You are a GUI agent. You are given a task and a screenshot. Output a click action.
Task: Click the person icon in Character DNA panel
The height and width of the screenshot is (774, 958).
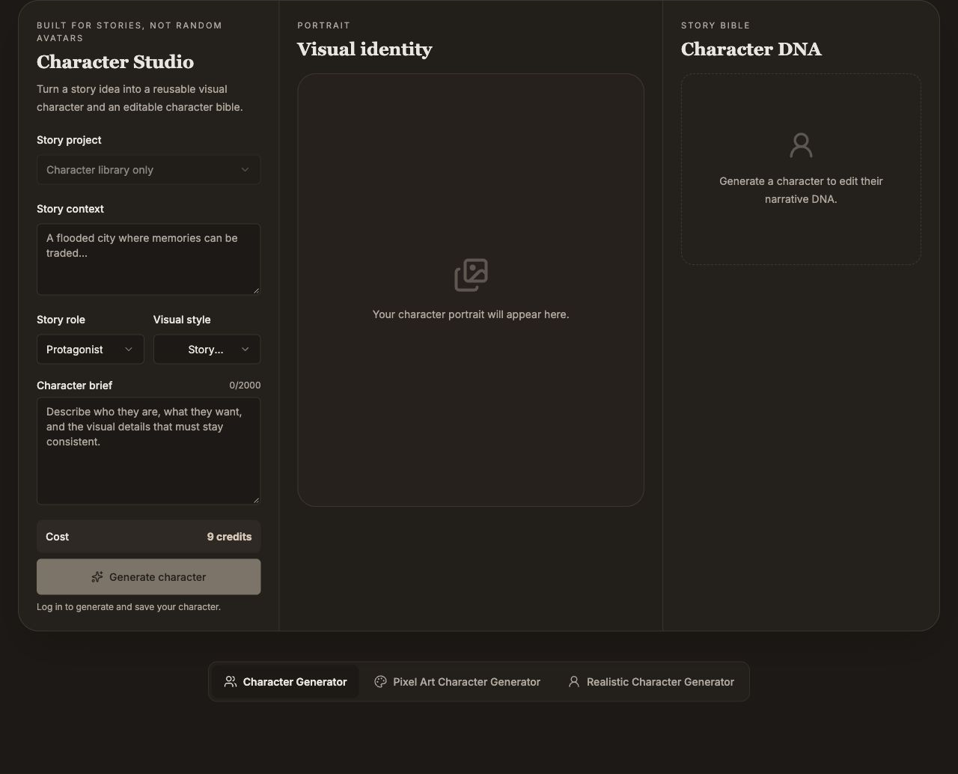801,145
